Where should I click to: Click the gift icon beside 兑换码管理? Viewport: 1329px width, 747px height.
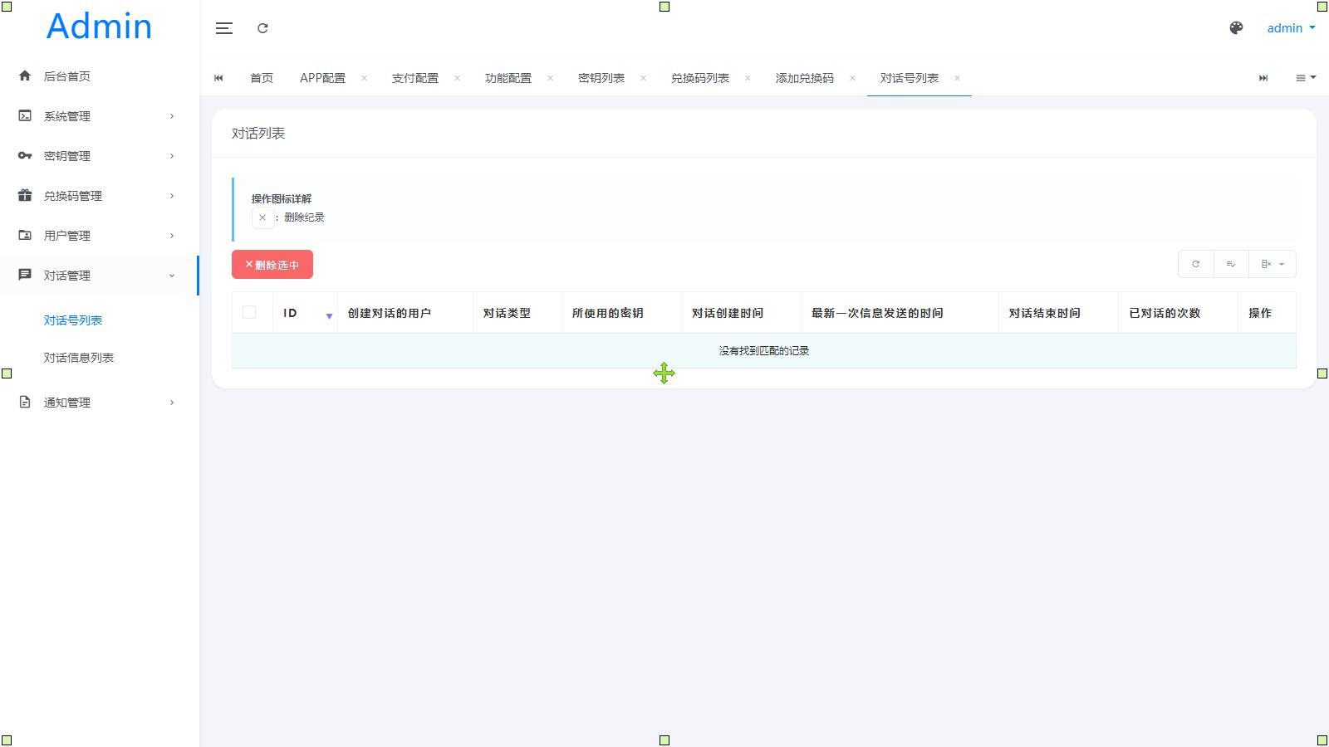pos(25,195)
